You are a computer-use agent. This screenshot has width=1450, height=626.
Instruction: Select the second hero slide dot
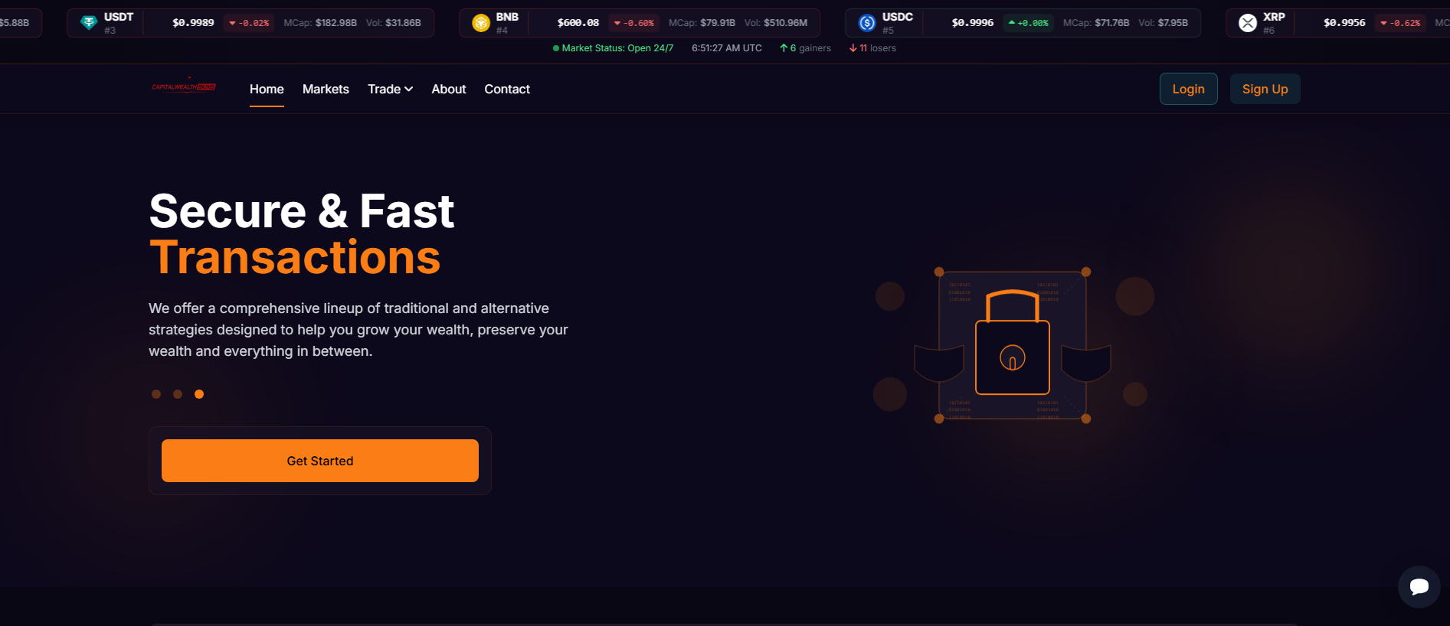pos(178,394)
